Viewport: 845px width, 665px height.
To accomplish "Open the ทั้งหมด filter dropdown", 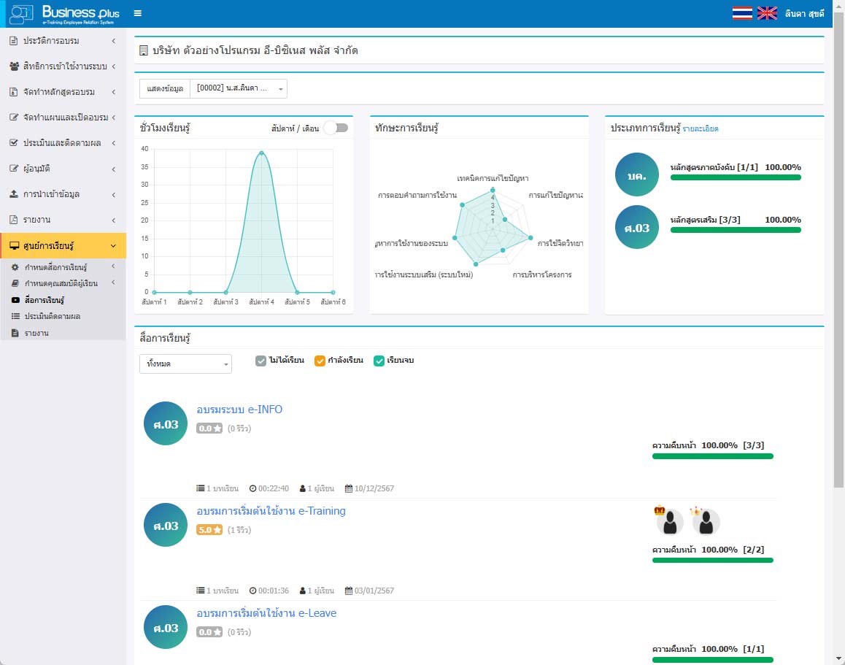I will coord(185,364).
